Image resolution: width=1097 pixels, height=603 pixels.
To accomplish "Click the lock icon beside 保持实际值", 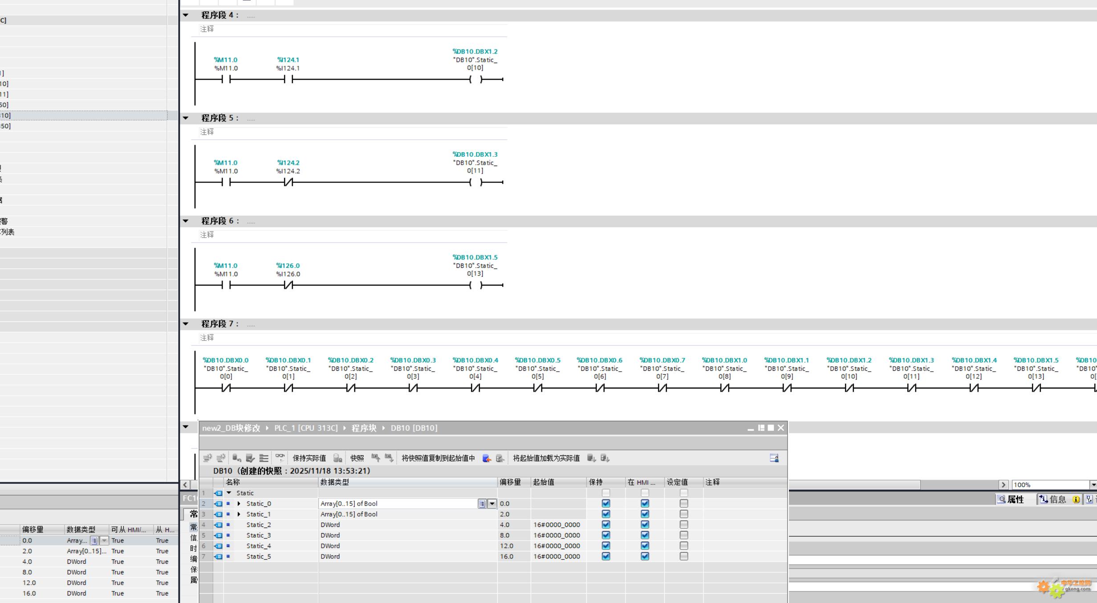I will (x=337, y=458).
